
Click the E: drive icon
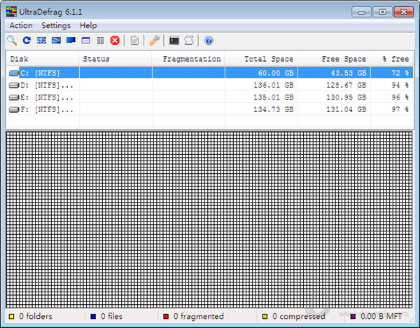14,97
